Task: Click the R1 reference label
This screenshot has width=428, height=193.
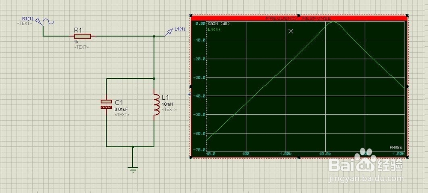Action: coord(78,30)
